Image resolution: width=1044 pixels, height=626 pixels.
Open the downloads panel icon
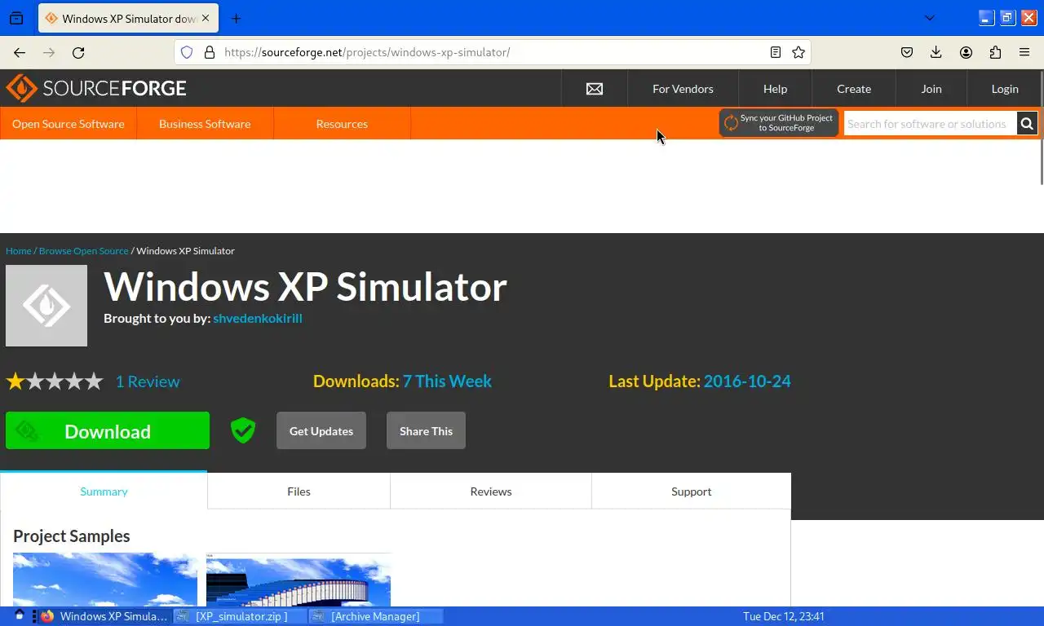(x=936, y=52)
